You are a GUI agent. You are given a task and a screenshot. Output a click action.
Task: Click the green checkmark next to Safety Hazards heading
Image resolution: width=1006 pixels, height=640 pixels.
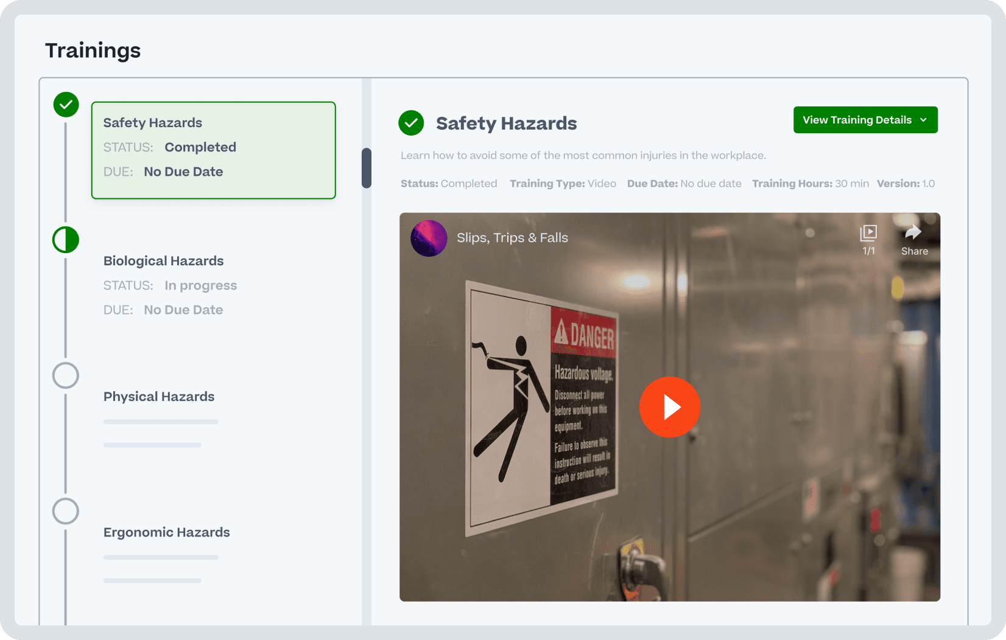(x=411, y=123)
